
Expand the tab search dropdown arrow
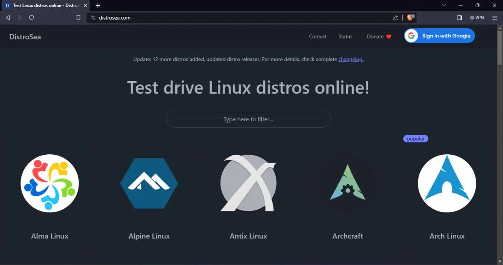[444, 5]
